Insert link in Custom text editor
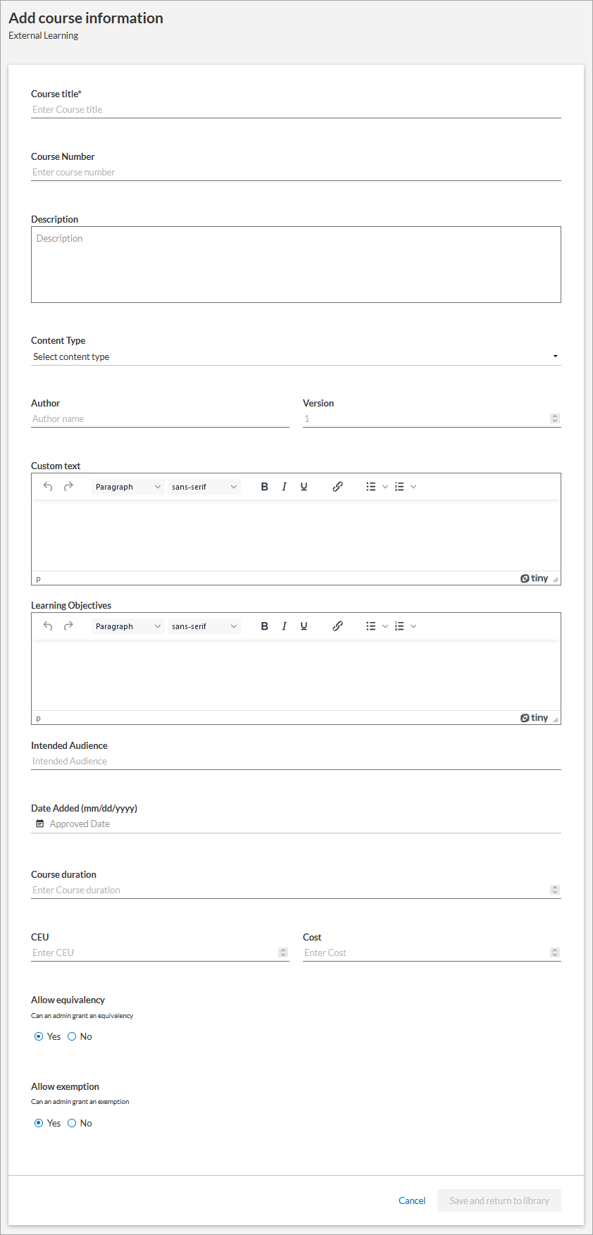This screenshot has width=593, height=1235. (x=338, y=487)
